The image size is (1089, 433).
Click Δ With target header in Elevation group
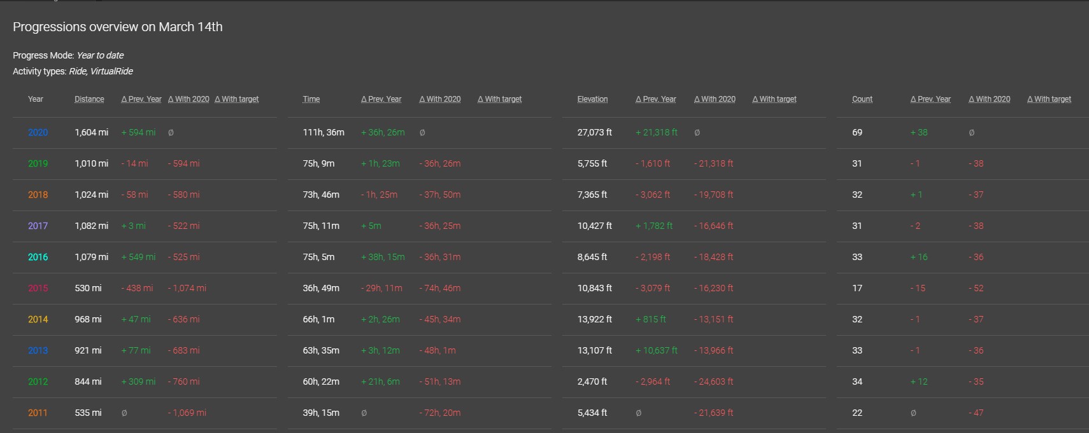(x=774, y=99)
